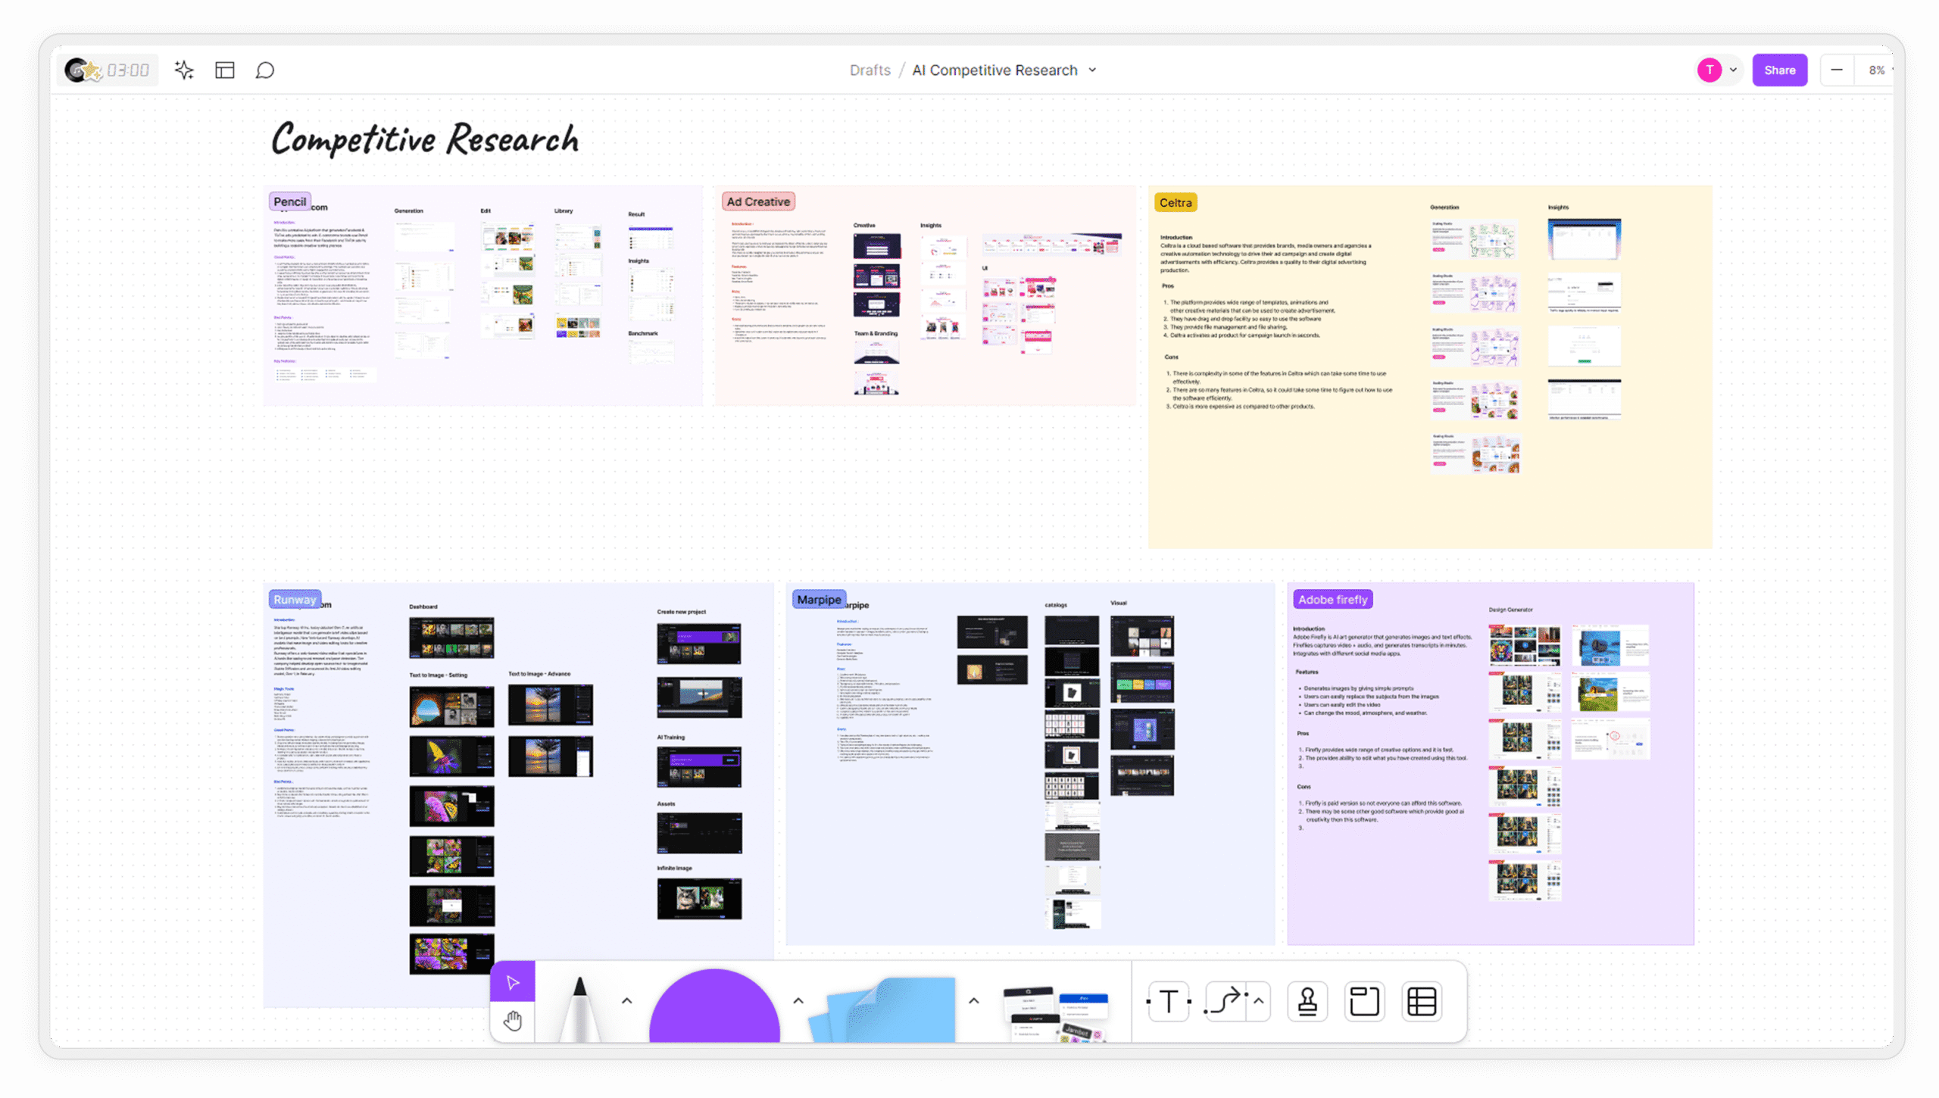
Task: Choose the Connector line tool
Action: point(1225,1001)
